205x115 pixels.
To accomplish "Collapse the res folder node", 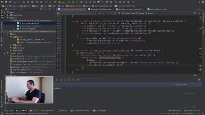I will [x=8, y=34].
